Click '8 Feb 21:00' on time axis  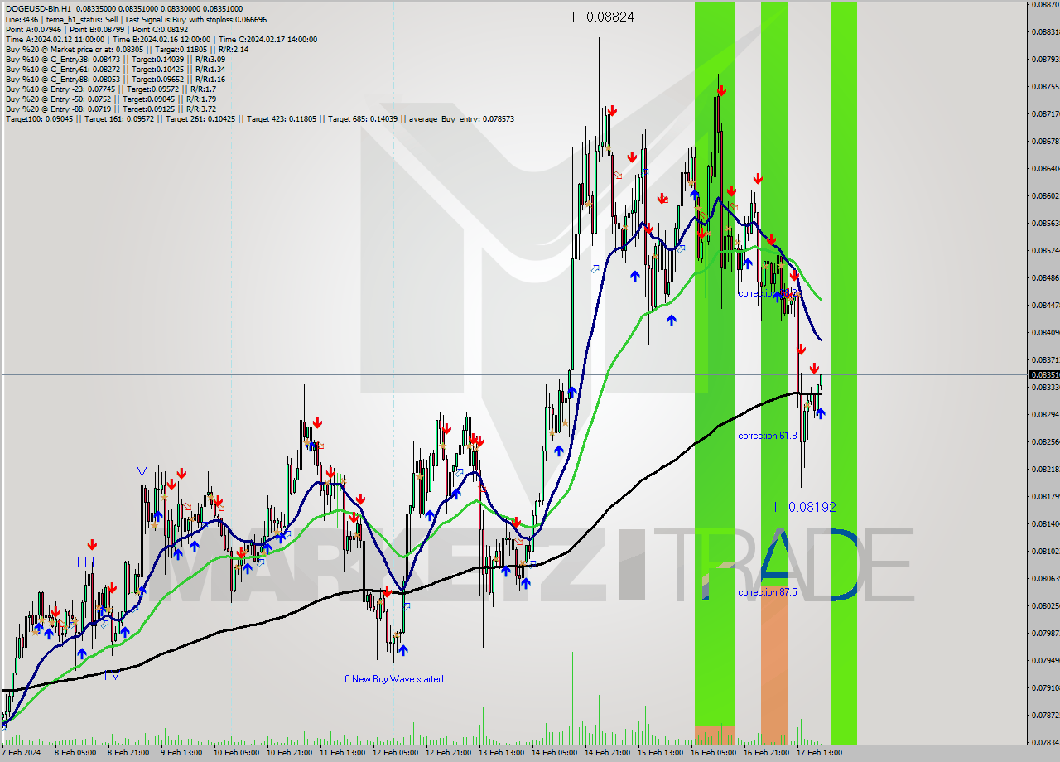(x=128, y=753)
